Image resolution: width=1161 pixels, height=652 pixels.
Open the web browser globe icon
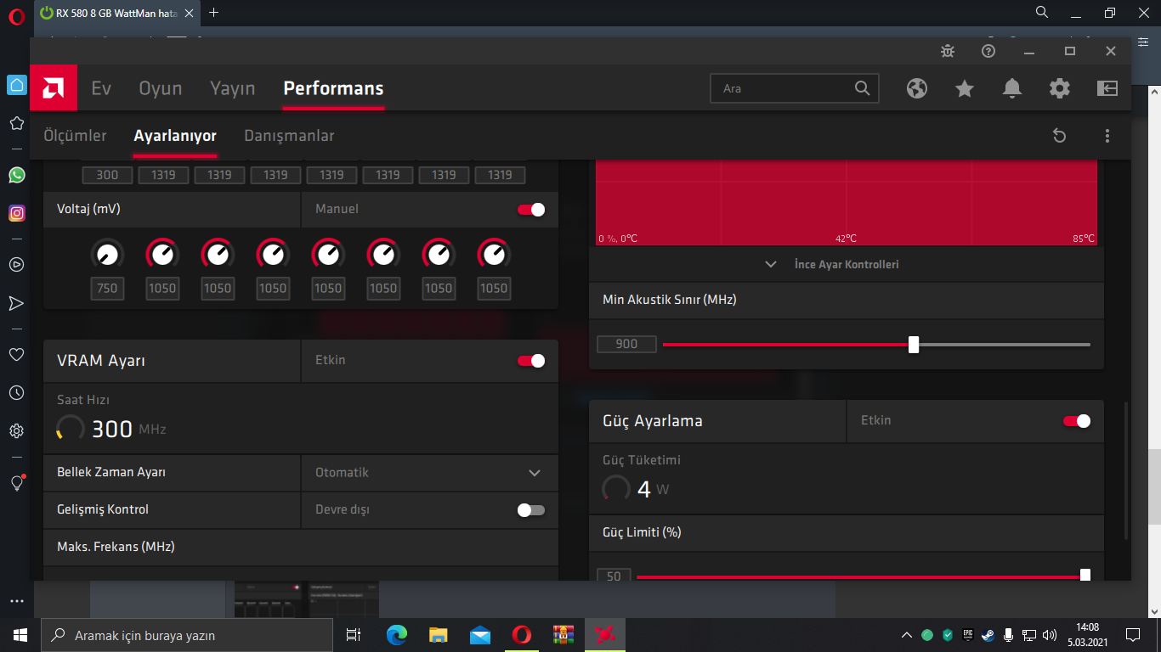click(917, 88)
